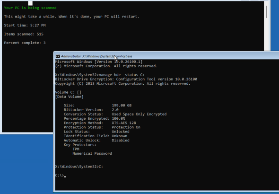
Task: Click the 'Copyright (C) 2013 Microsoft Corporation' line
Action: (123, 83)
